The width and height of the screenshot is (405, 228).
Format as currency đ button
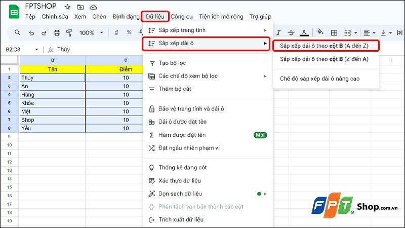click(x=116, y=32)
